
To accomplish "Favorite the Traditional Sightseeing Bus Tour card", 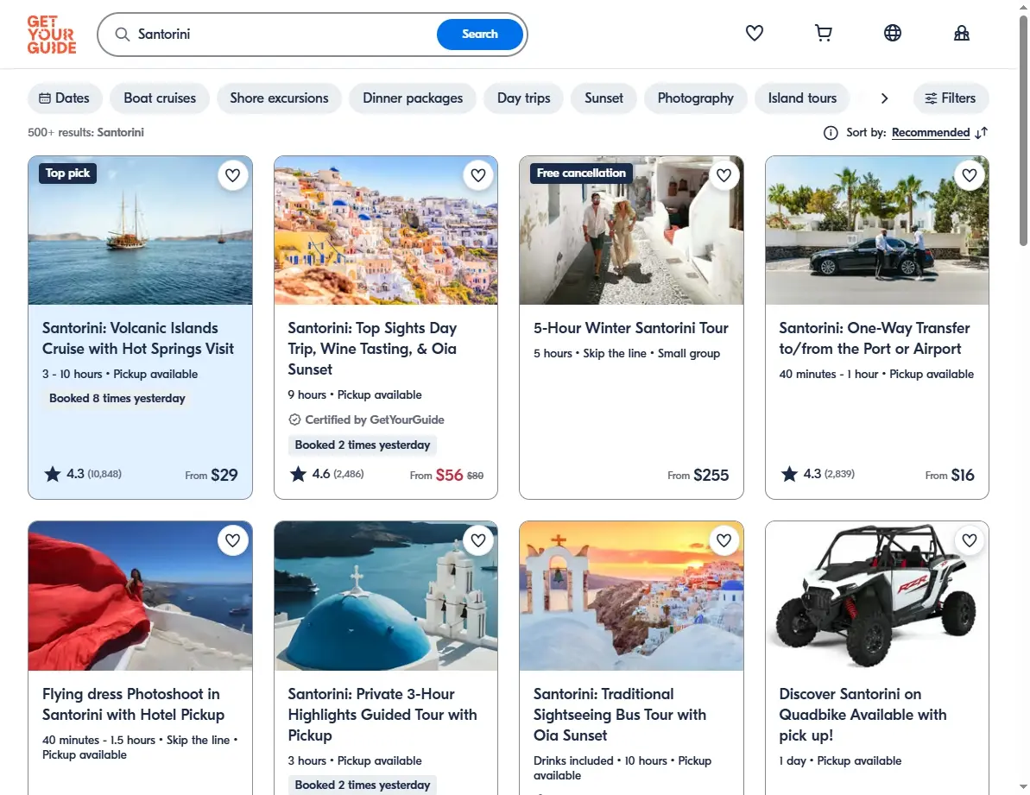I will click(x=724, y=540).
